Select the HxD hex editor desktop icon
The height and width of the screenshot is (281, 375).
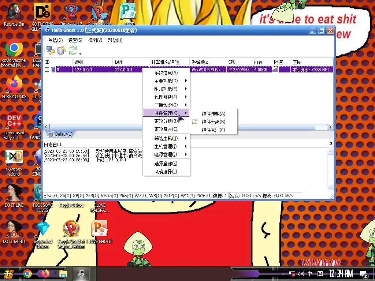pyautogui.click(x=14, y=163)
